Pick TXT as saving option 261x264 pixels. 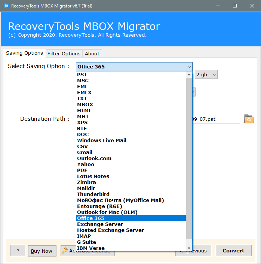(131, 98)
